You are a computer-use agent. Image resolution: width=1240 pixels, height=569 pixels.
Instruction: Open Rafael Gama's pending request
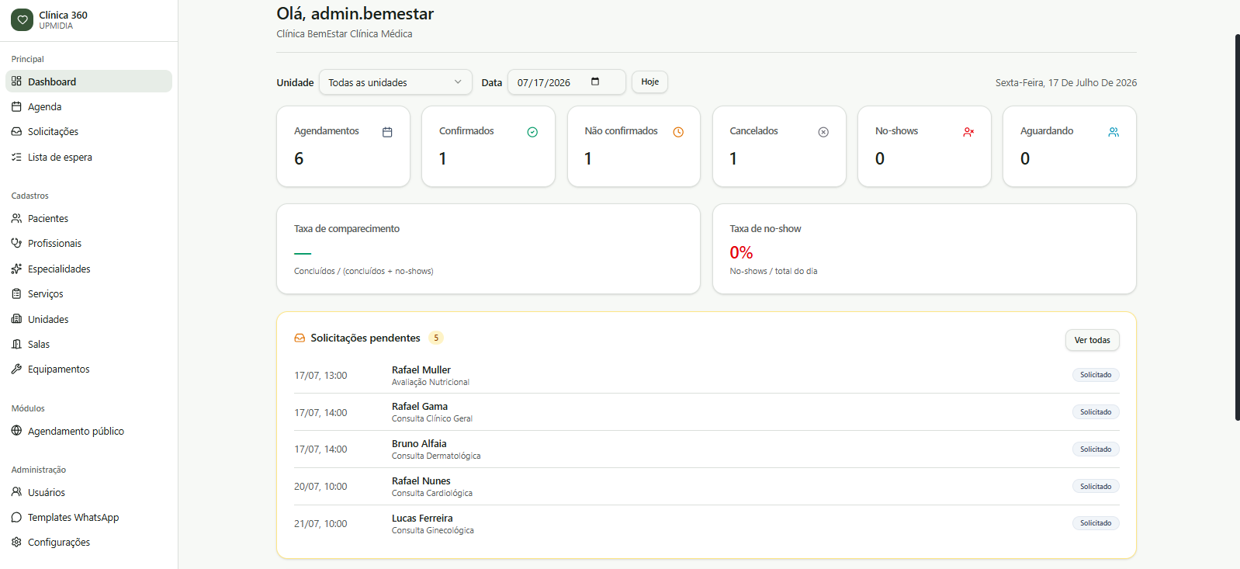click(706, 412)
